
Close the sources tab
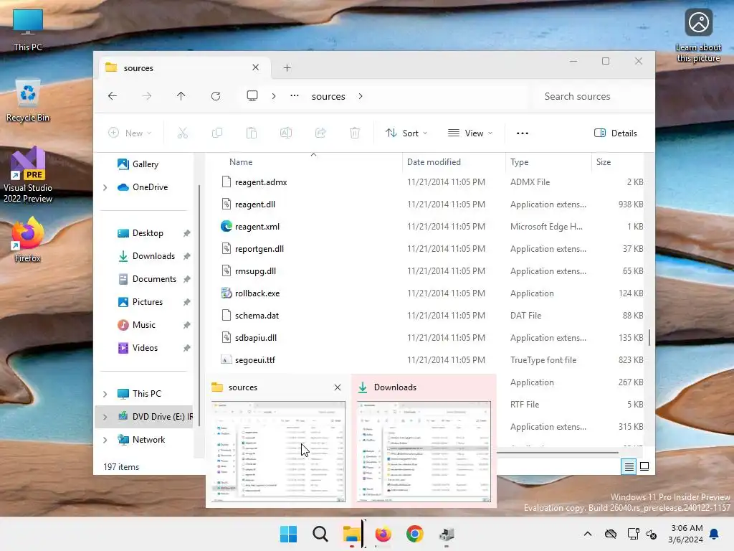click(256, 67)
